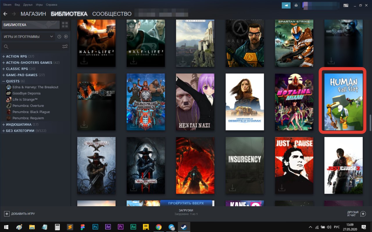The image size is (372, 232).
Task: Go to the БИБЛИОТЕКА tab
Action: [69, 14]
